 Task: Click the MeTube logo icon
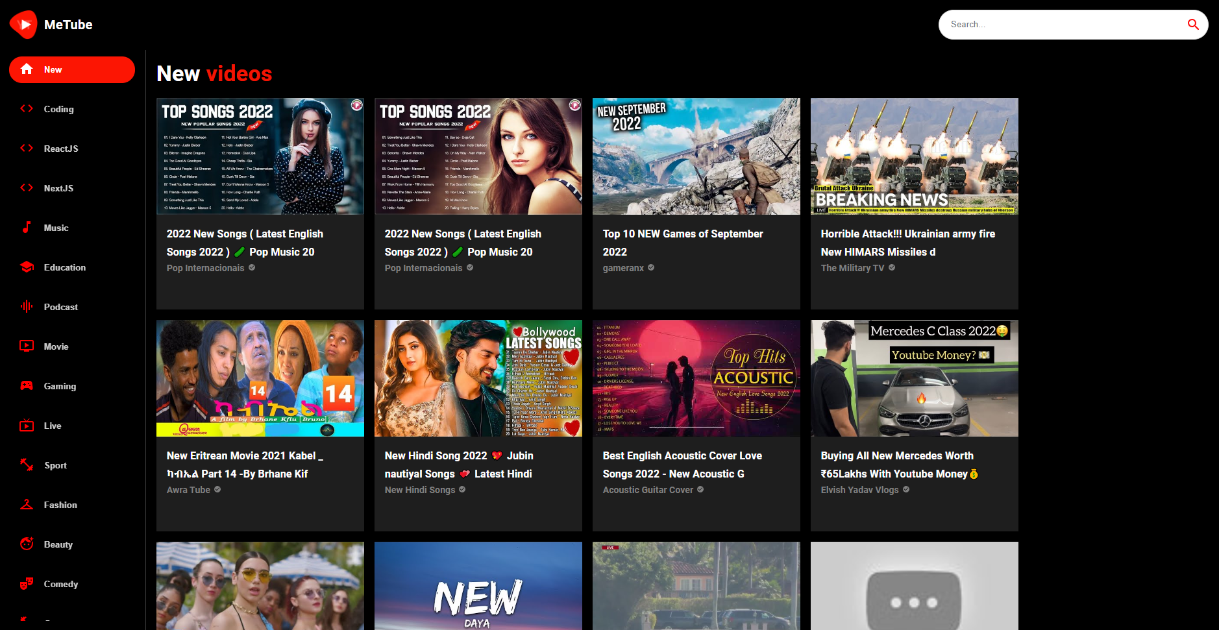[x=24, y=25]
